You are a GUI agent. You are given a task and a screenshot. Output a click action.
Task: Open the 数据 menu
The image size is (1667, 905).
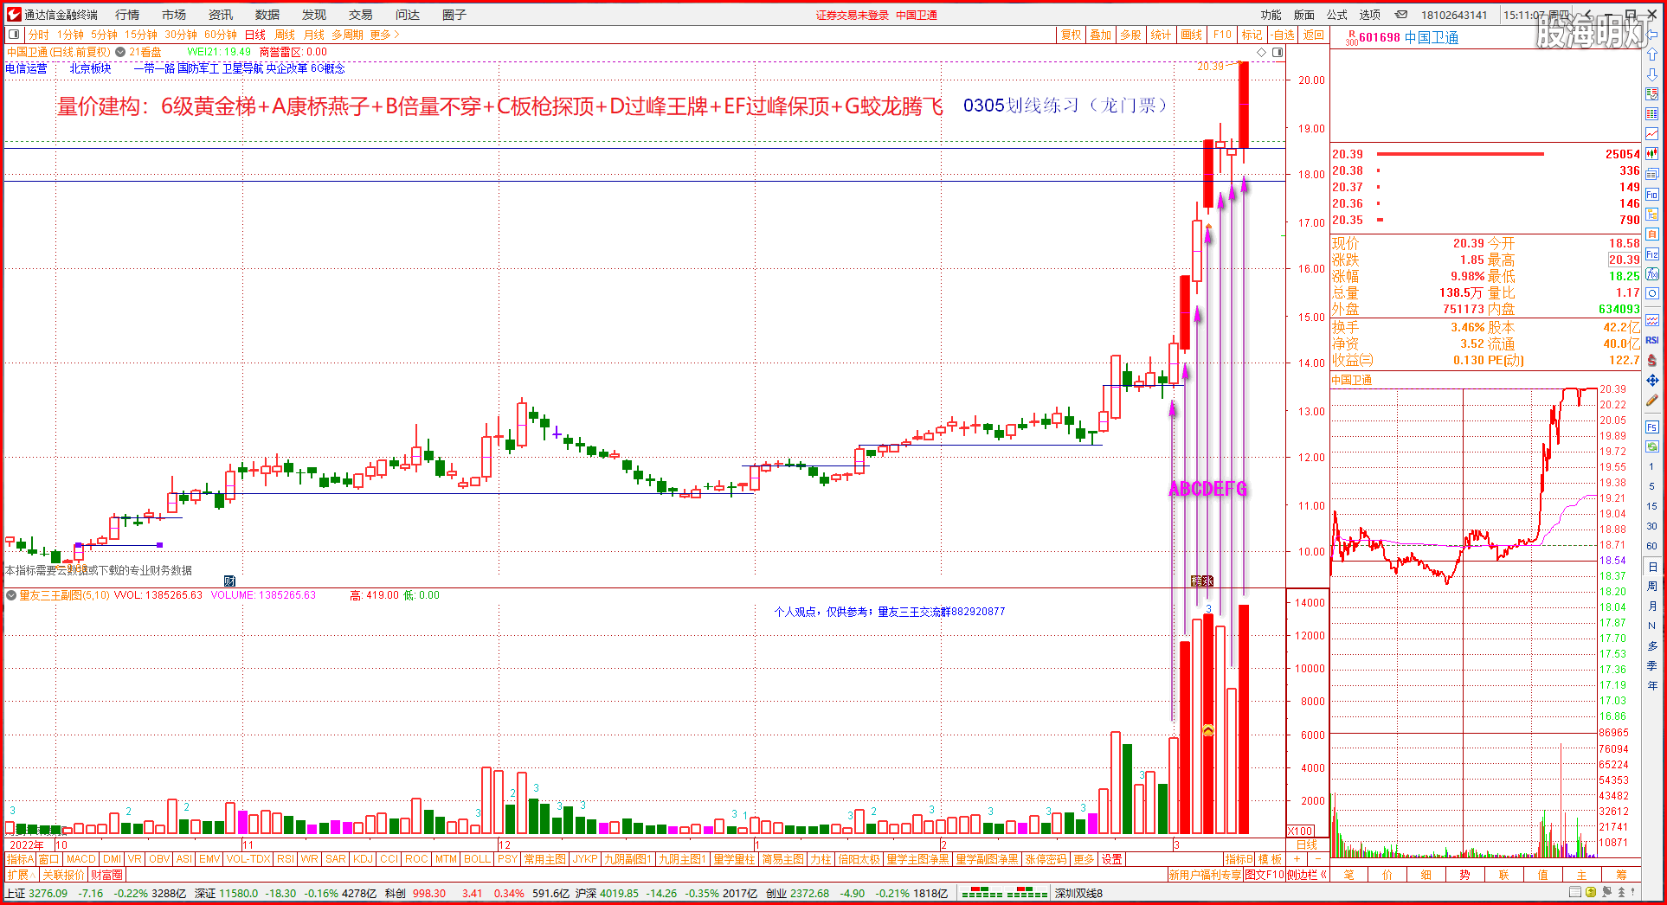click(x=267, y=15)
